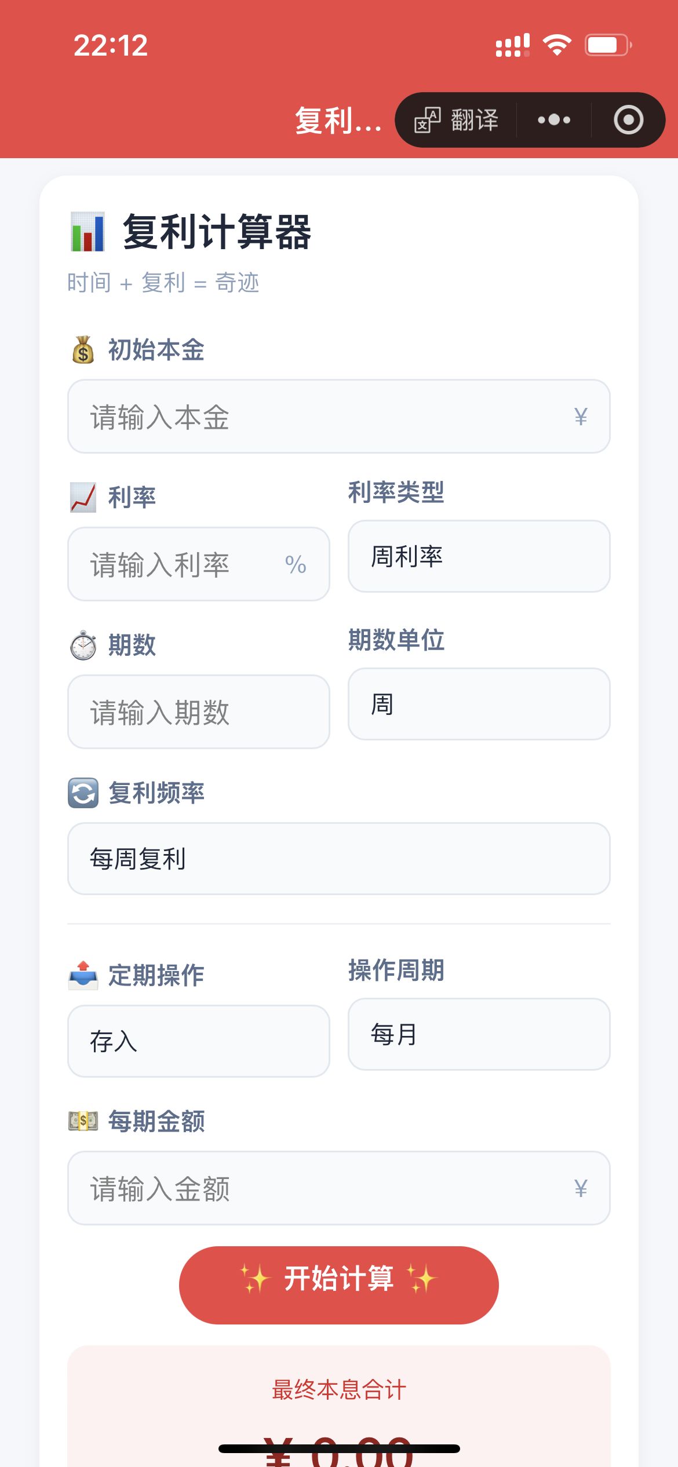The image size is (678, 1467).
Task: Open the three-dot more options menu
Action: click(x=553, y=120)
